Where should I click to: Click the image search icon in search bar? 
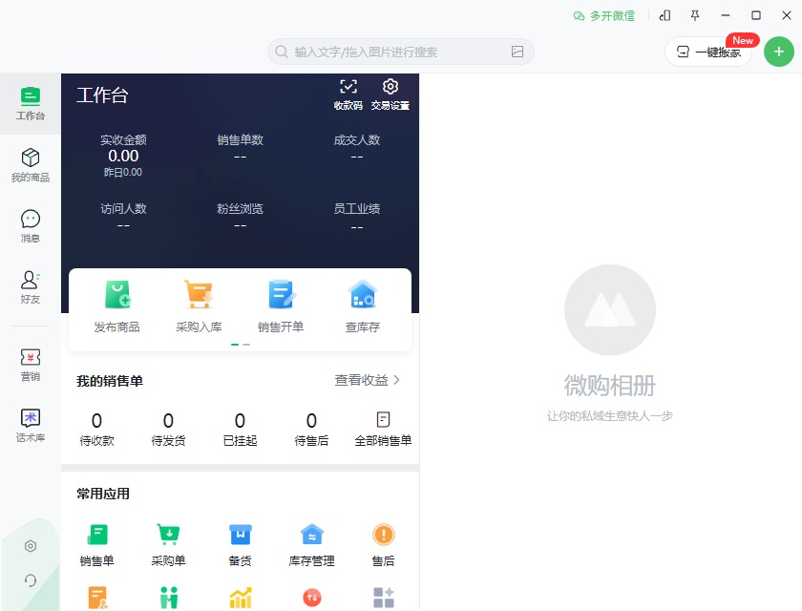click(x=517, y=52)
